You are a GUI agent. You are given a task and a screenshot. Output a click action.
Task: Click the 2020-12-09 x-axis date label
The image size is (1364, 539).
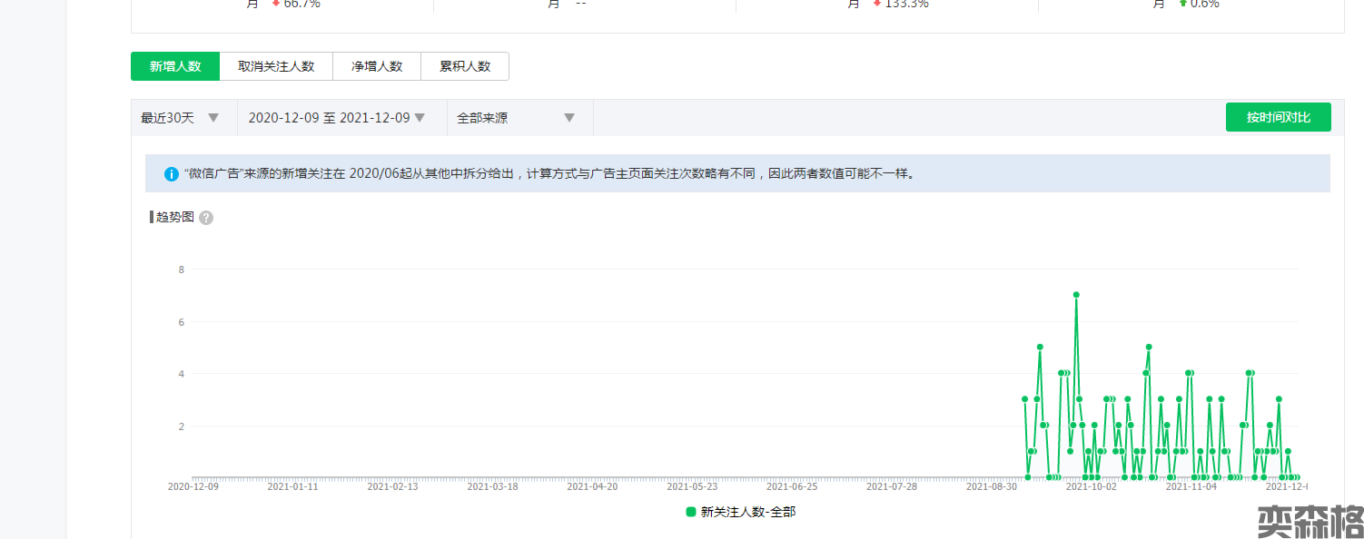click(193, 486)
